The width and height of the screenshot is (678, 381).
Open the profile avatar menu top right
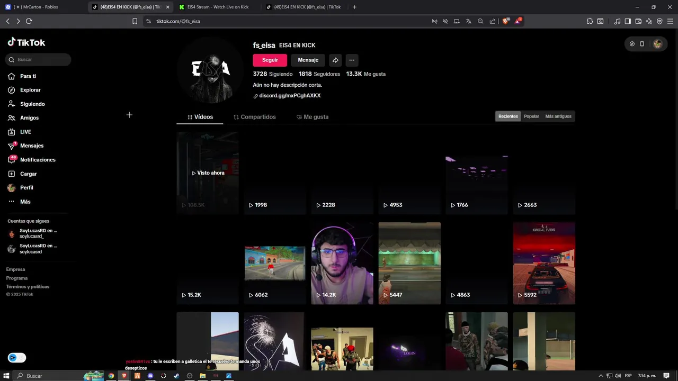(657, 44)
